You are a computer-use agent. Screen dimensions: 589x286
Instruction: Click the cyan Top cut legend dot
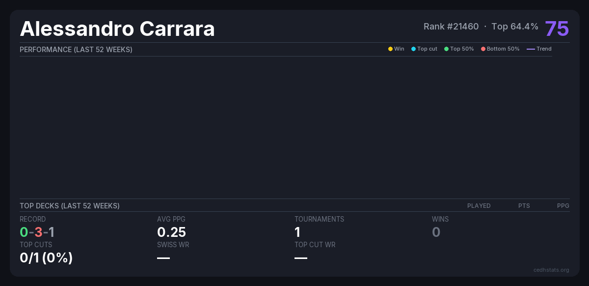coord(413,49)
